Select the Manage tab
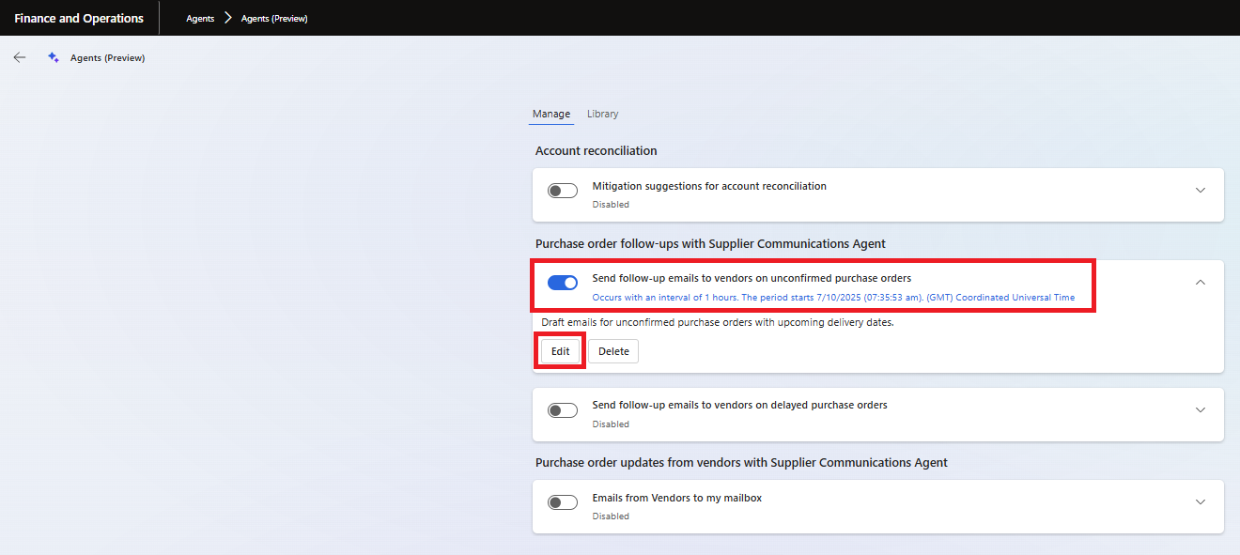The image size is (1240, 555). pos(551,114)
